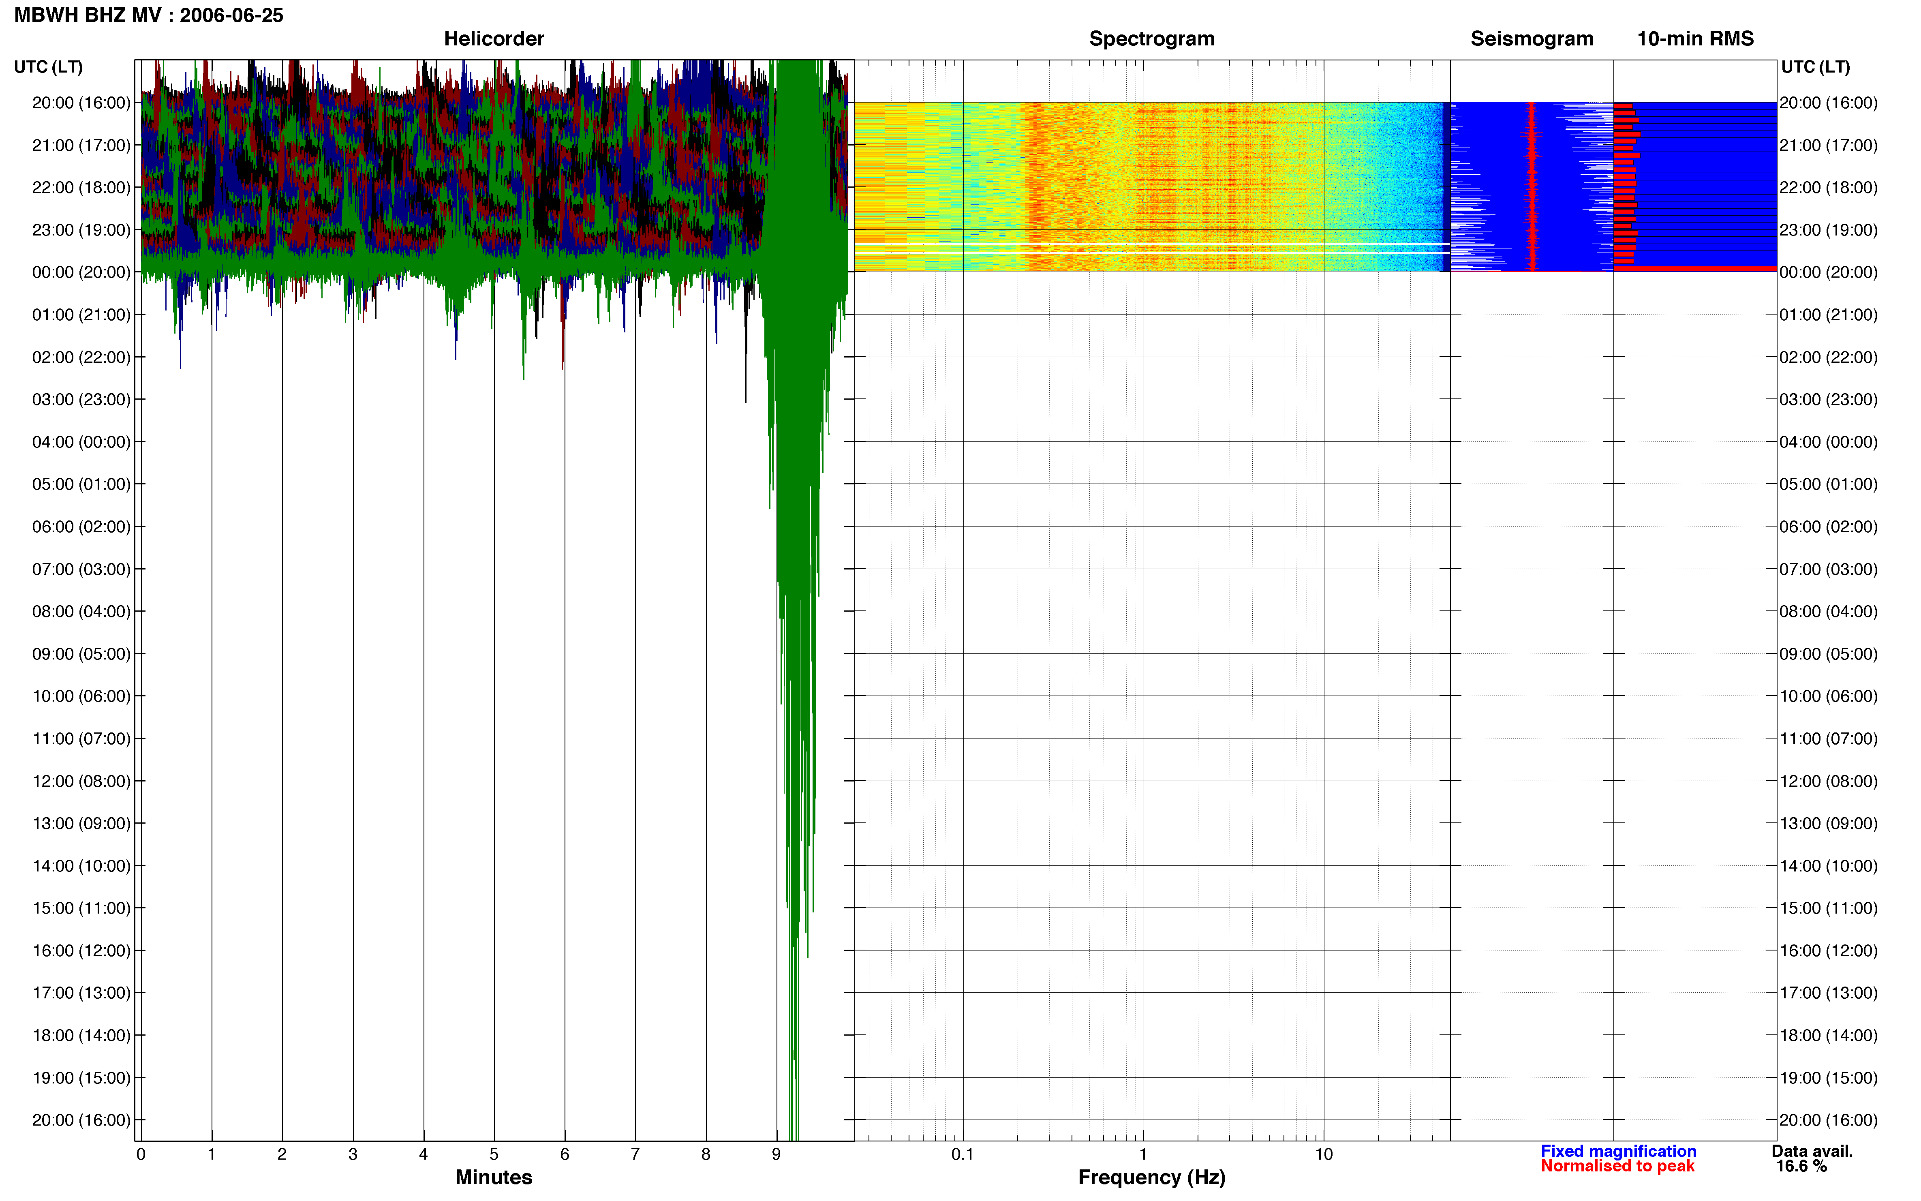This screenshot has width=1921, height=1201.
Task: Click the plot title MBWH BHZ MV : 2006-06-25
Action: click(148, 15)
